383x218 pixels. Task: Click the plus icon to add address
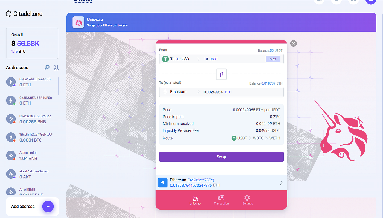(x=48, y=206)
